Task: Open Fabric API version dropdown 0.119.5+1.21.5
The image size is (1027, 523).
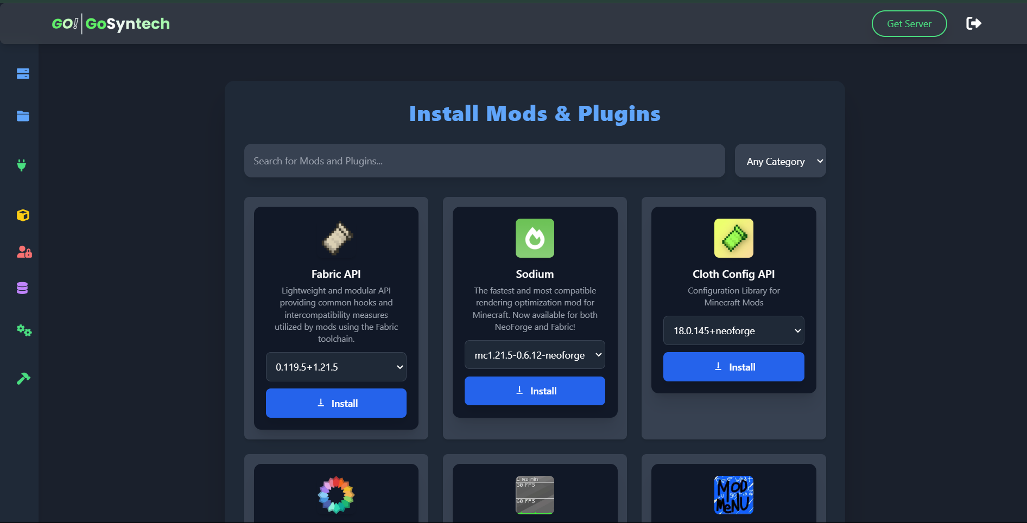Action: (336, 367)
